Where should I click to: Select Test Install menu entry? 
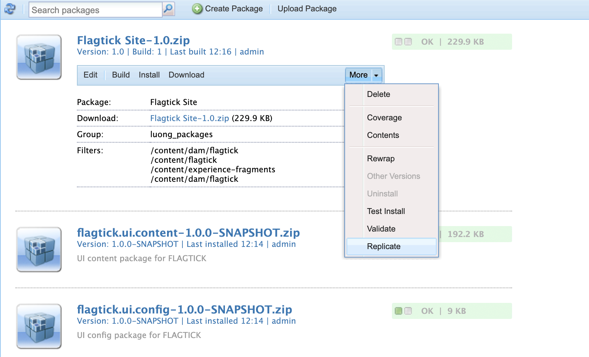(386, 211)
